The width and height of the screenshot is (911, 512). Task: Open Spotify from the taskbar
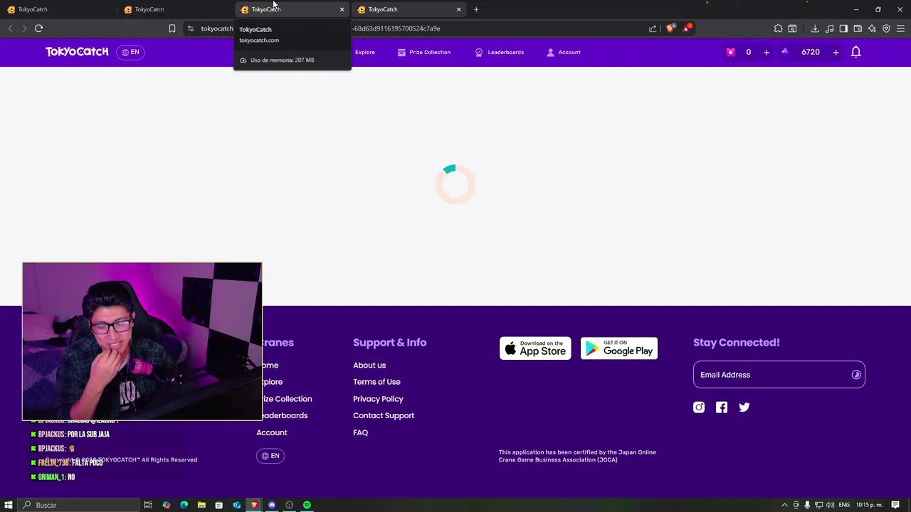pyautogui.click(x=307, y=505)
